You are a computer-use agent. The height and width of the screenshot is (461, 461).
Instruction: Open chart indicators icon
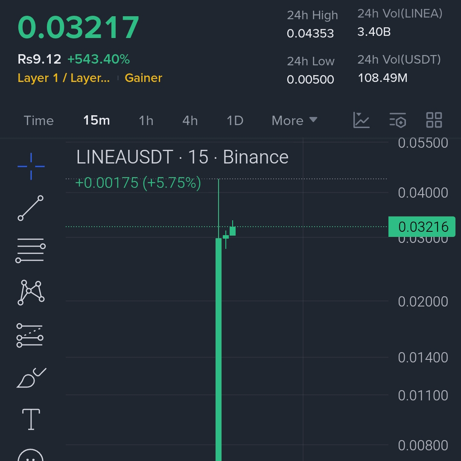[x=361, y=120]
